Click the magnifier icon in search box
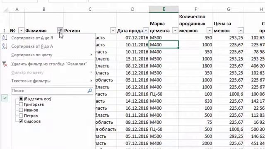Screen dimensions: 265x149 click(90, 91)
